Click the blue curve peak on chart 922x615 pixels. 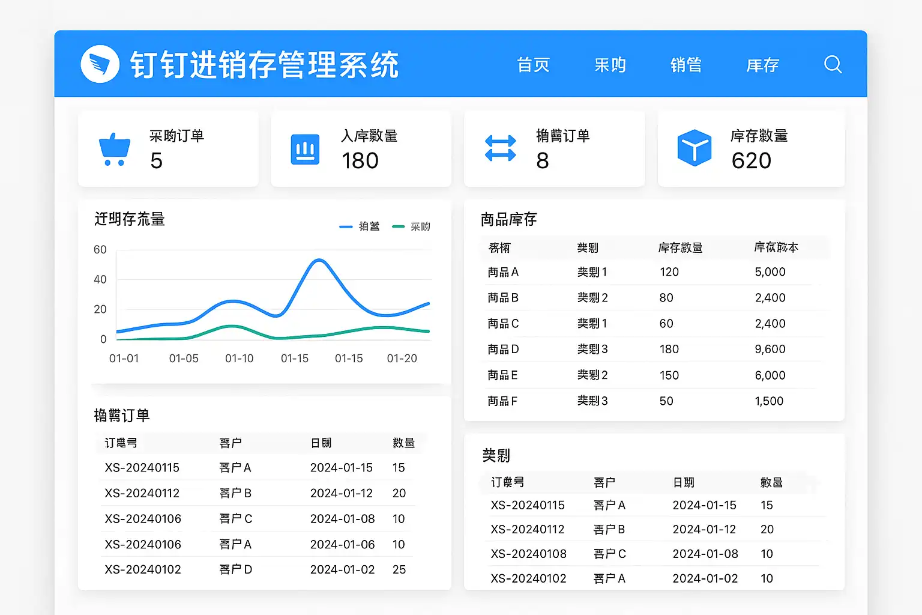click(x=319, y=260)
